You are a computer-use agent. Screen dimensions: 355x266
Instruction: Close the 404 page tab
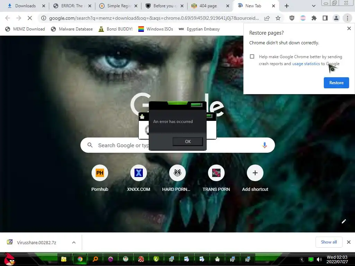(228, 6)
